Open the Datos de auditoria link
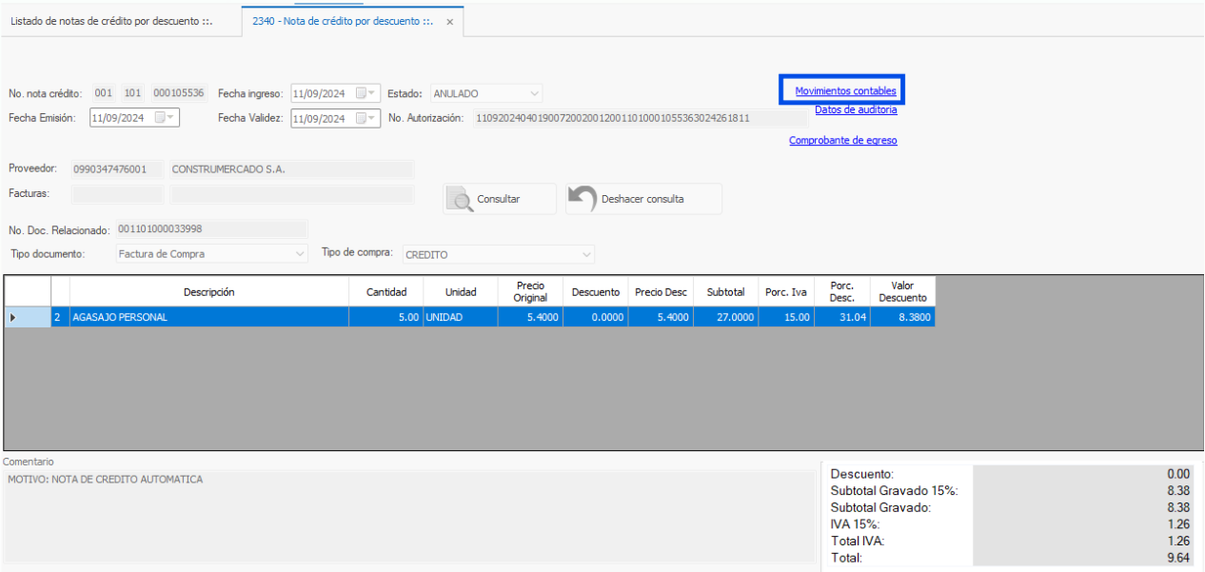The height and width of the screenshot is (572, 1205). (x=855, y=109)
